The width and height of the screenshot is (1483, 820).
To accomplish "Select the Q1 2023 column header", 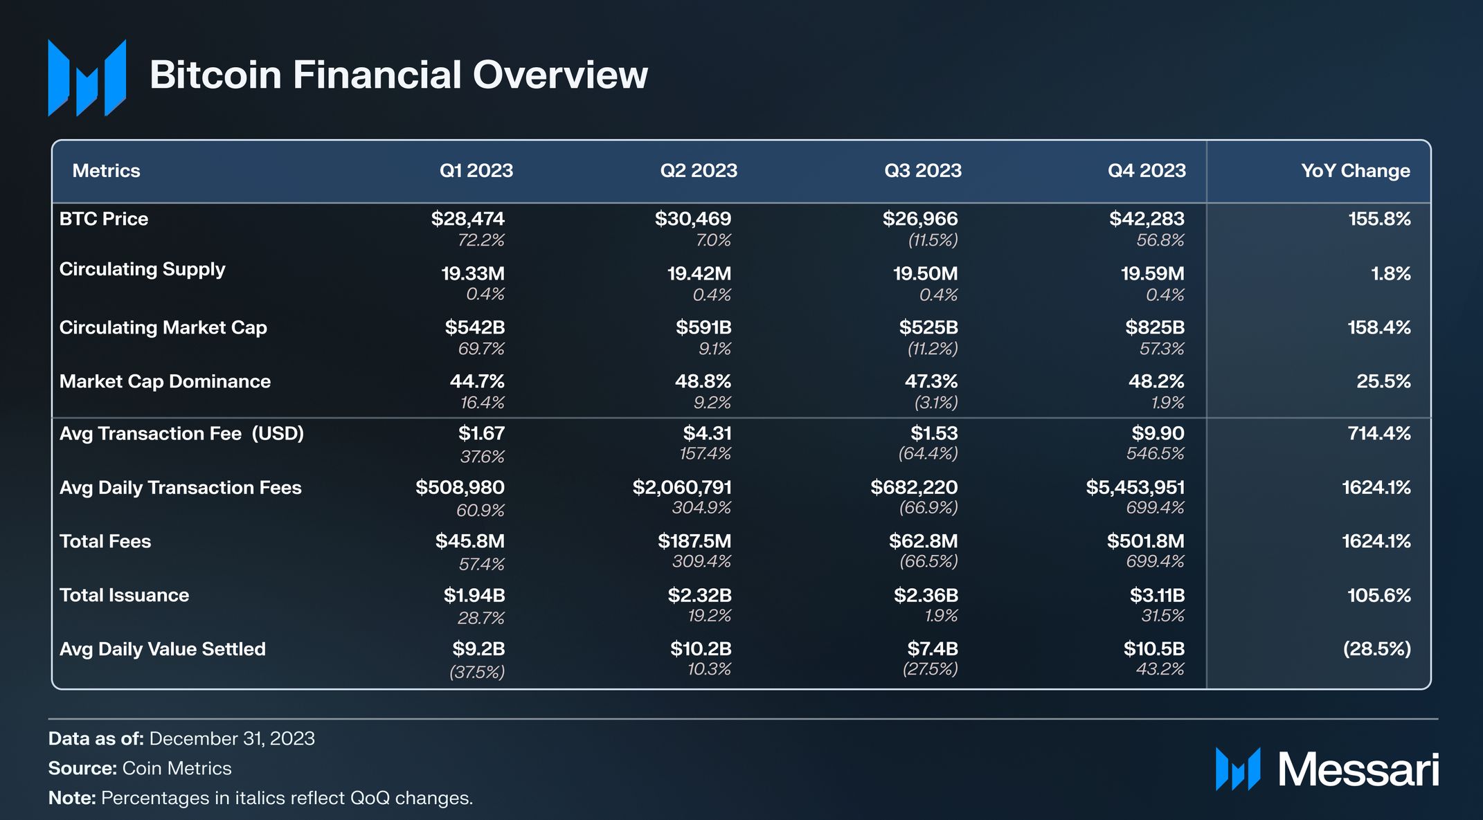I will [x=476, y=171].
